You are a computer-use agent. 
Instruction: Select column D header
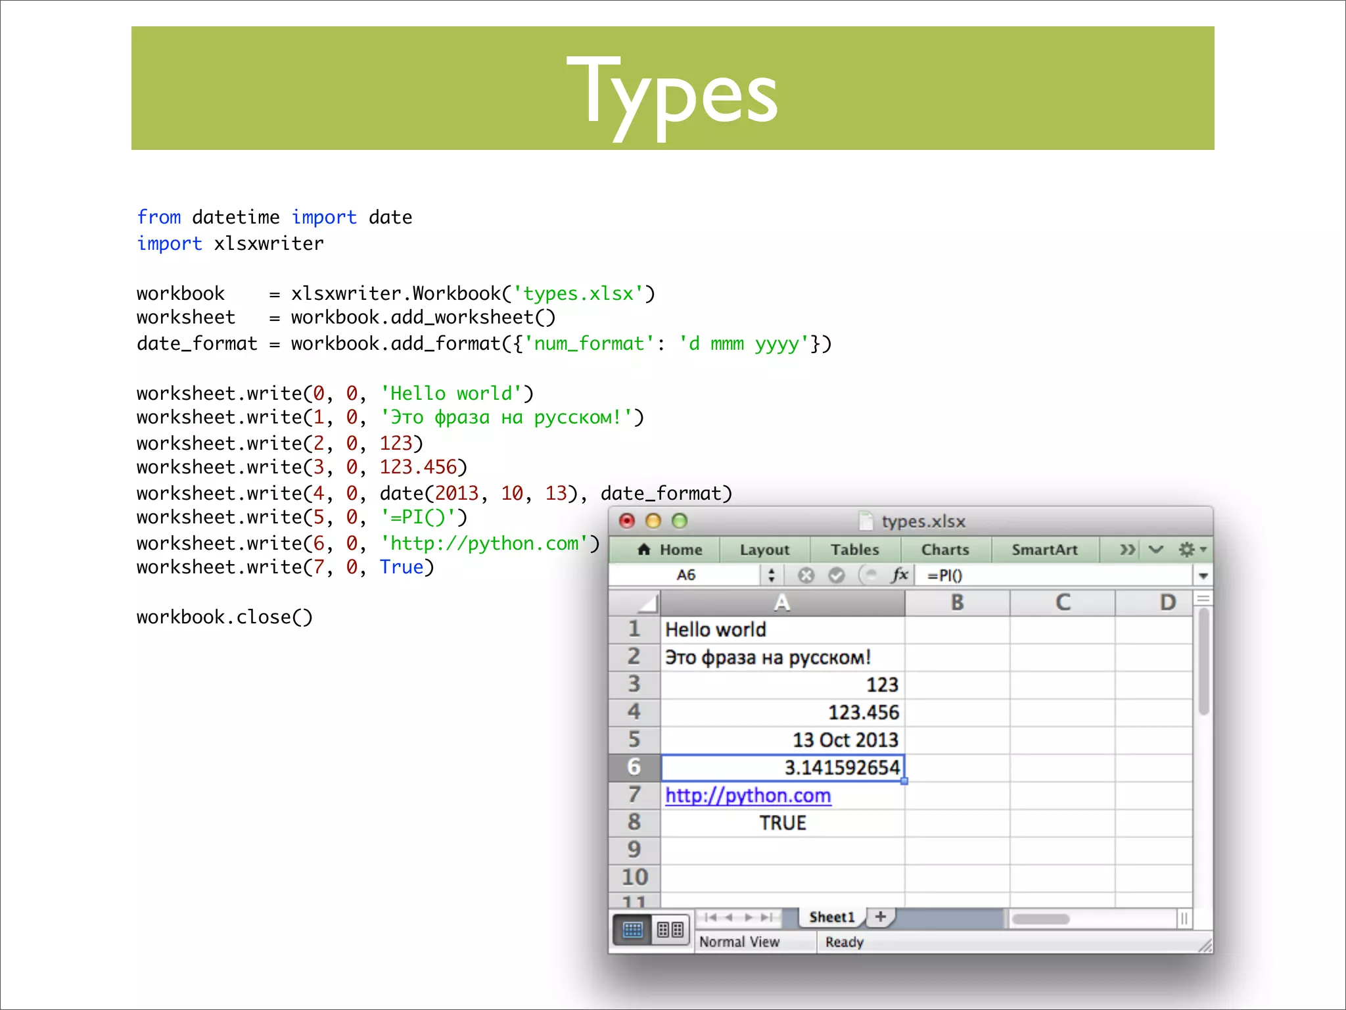1155,602
